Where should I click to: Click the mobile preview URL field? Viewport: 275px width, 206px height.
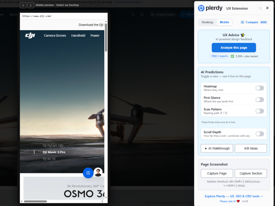pos(64,16)
